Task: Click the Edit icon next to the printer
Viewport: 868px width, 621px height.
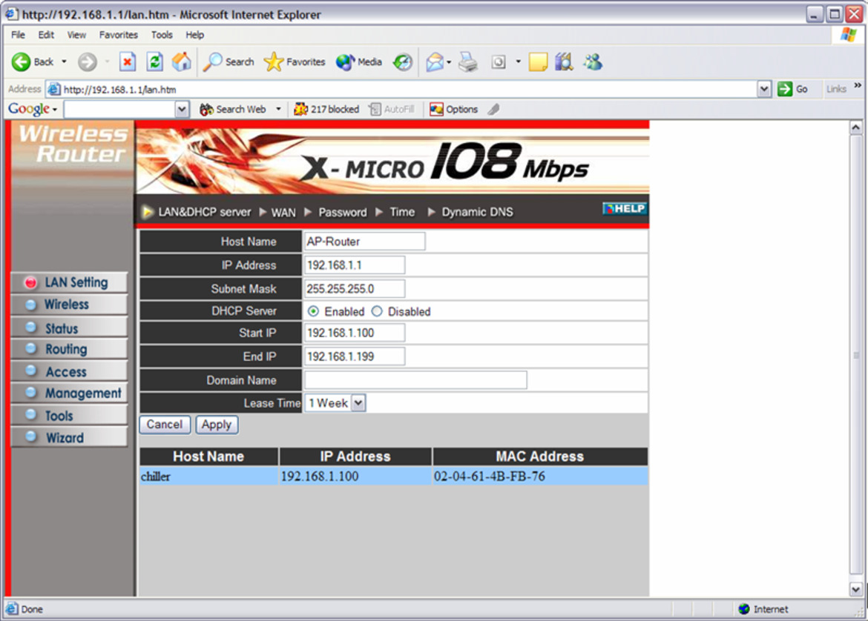Action: click(499, 62)
